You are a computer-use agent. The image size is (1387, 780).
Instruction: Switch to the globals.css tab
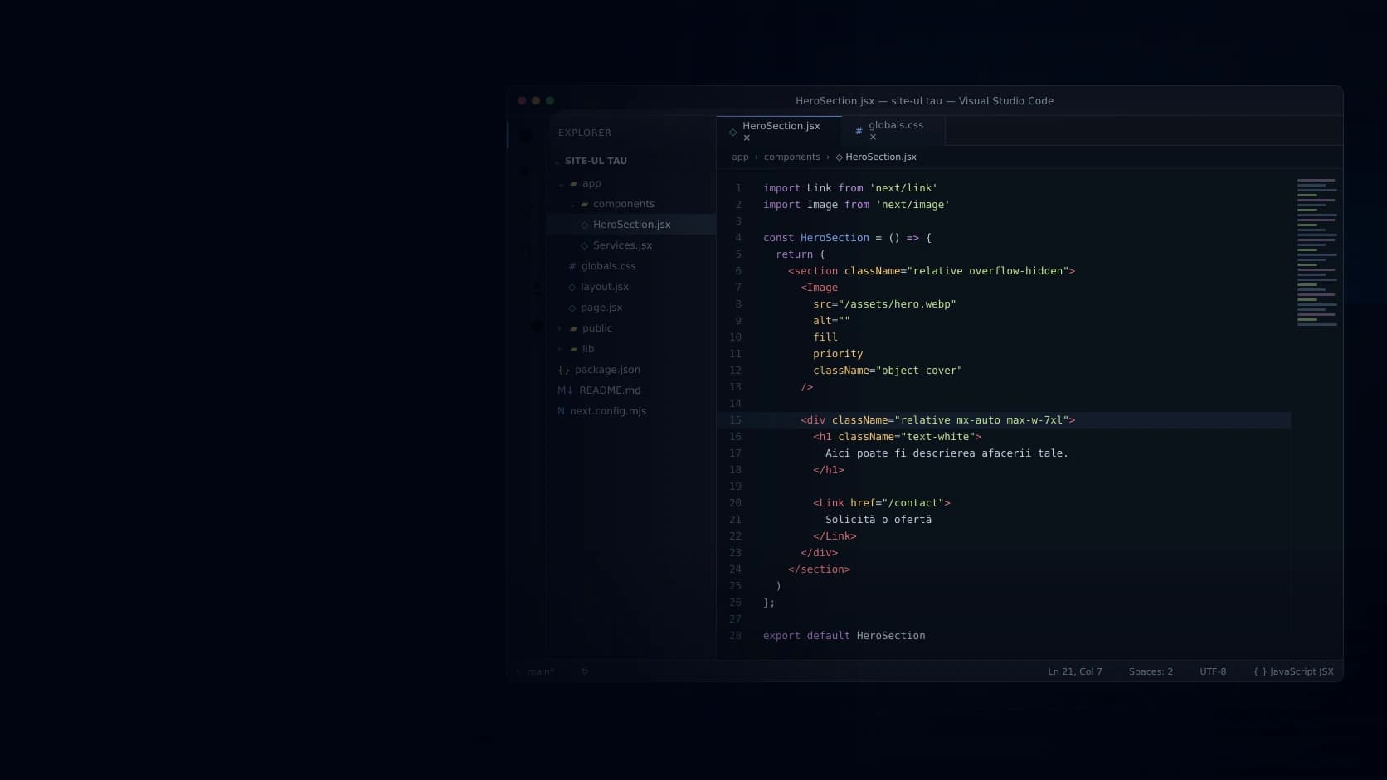point(893,131)
